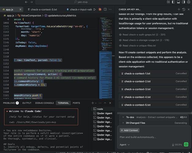Click the Add Context button

129,130
